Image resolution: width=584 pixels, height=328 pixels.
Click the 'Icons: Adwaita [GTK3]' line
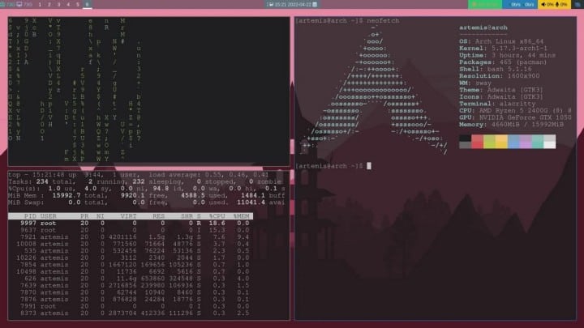coord(501,96)
